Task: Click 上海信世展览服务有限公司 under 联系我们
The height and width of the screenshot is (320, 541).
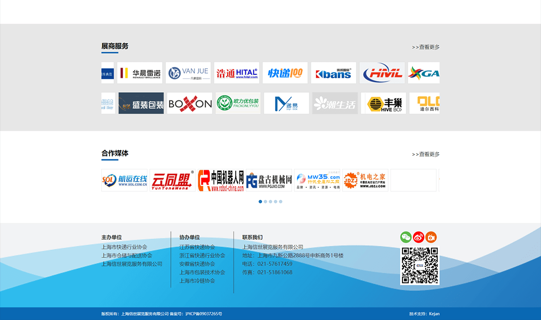Action: [x=273, y=247]
